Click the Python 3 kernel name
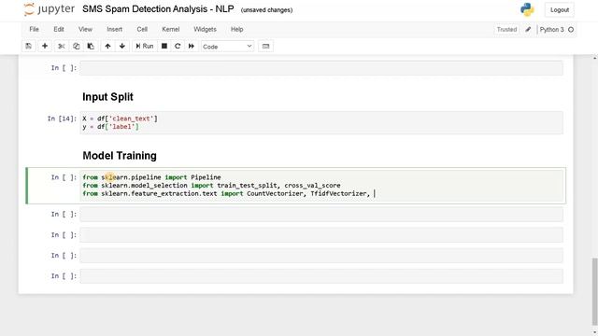Screen dimensions: 598x336 coord(551,29)
